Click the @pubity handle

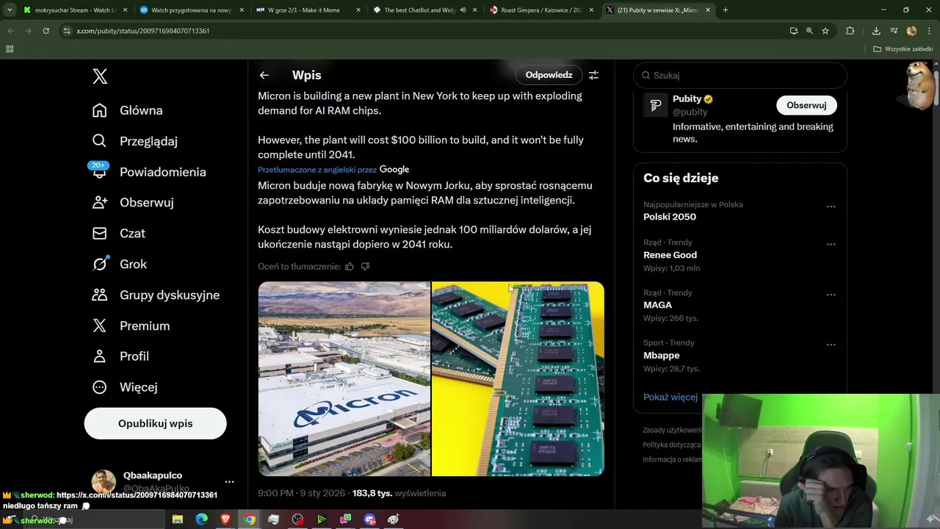pyautogui.click(x=690, y=112)
